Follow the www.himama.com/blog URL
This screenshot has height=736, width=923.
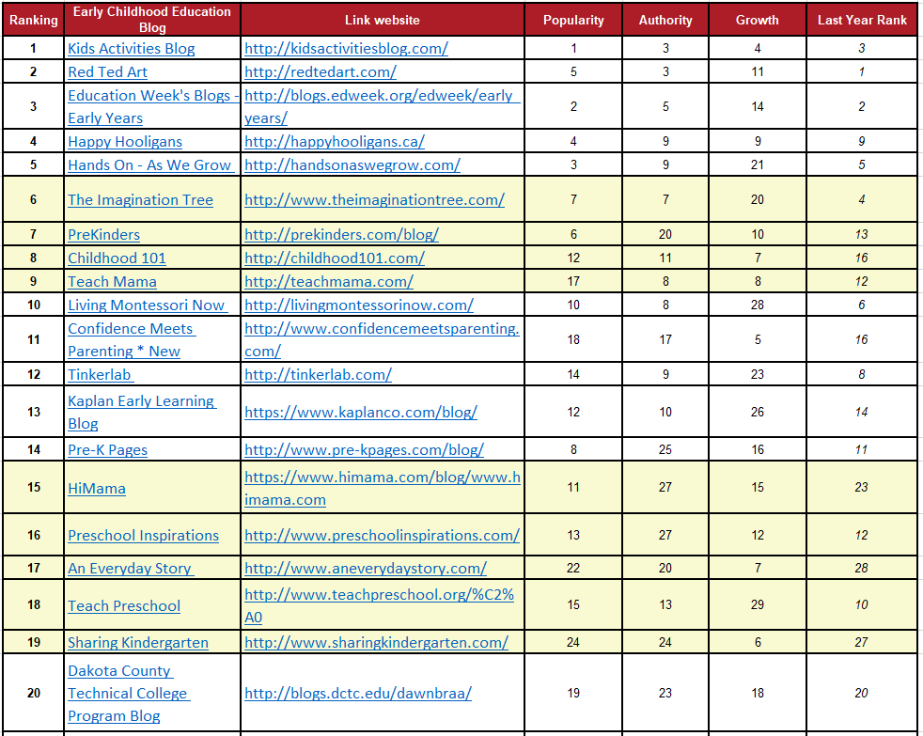click(383, 488)
